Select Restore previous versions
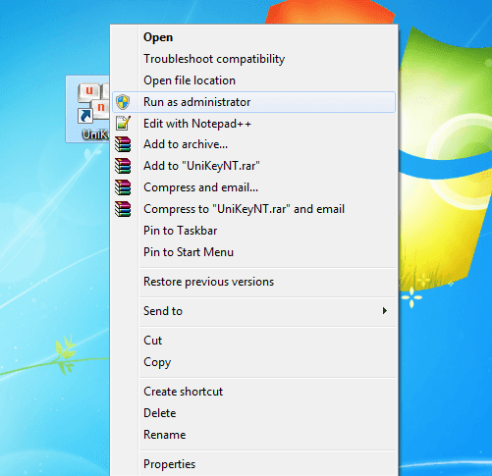Image resolution: width=492 pixels, height=476 pixels. 253,282
